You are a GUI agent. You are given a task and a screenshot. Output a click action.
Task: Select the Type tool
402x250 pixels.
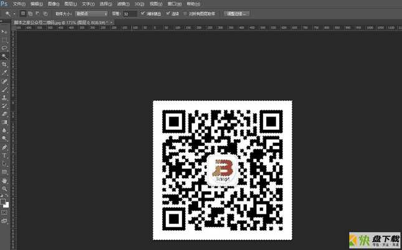[4, 156]
